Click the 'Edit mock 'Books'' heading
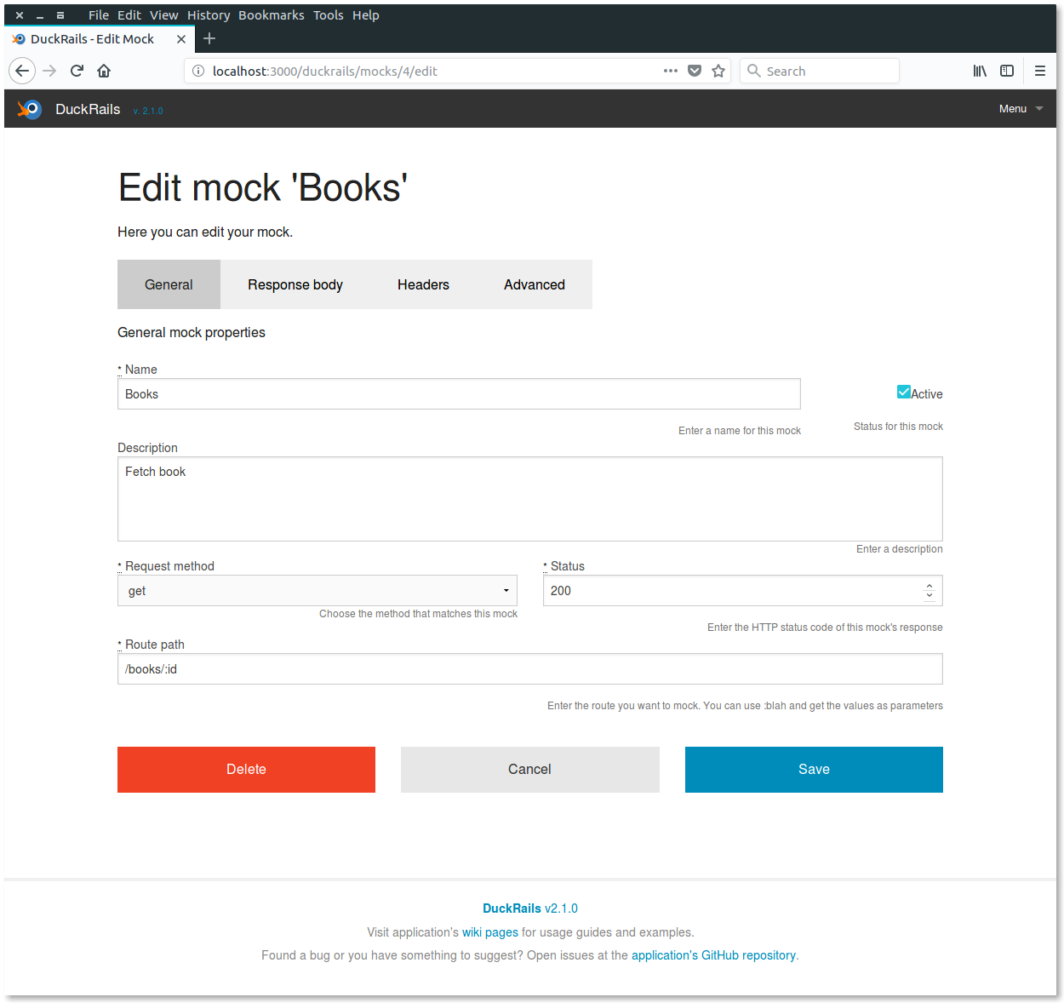The image size is (1064, 1003). pos(263,188)
